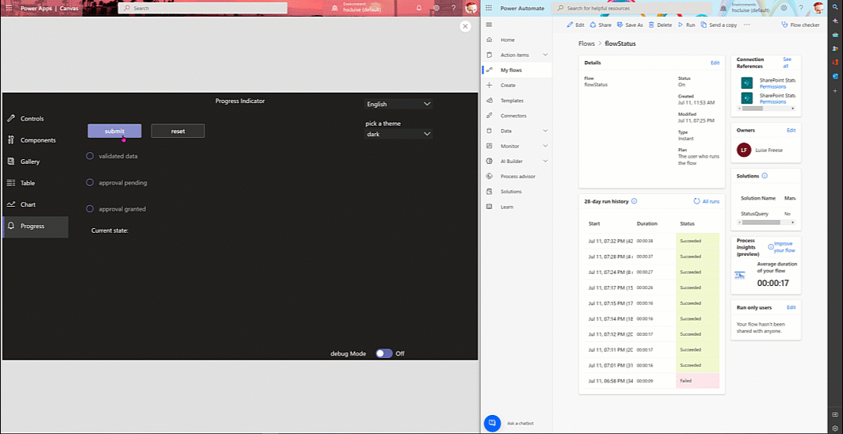Open Components tab in canvas app
Screen dimensions: 843x434
click(36, 140)
